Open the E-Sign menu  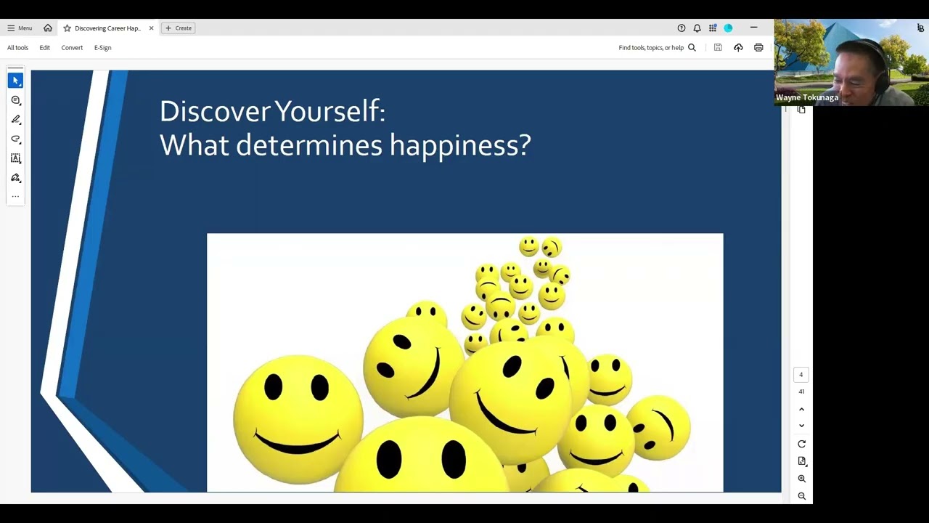coord(102,48)
